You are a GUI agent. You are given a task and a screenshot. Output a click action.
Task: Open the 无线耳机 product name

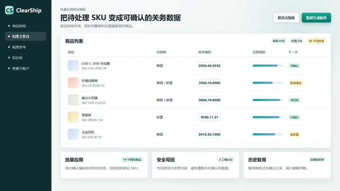[x=88, y=132]
